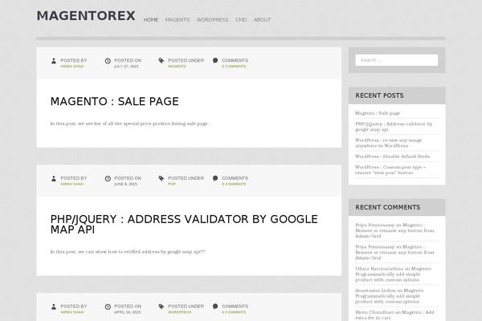Click author Hiren Shah on the July 27 post
The height and width of the screenshot is (321, 482).
tap(72, 67)
